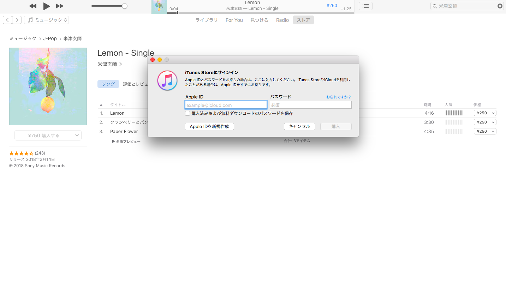The width and height of the screenshot is (506, 289).
Task: Expand the dropdown next to ¥750 購入する
Action: [77, 136]
